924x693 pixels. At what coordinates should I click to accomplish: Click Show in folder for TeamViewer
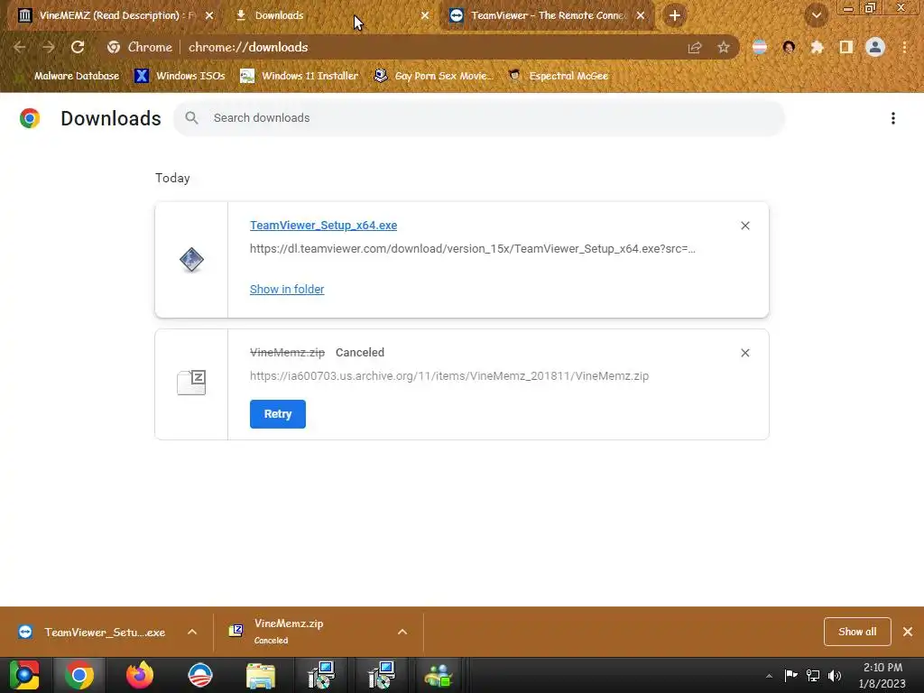287,290
